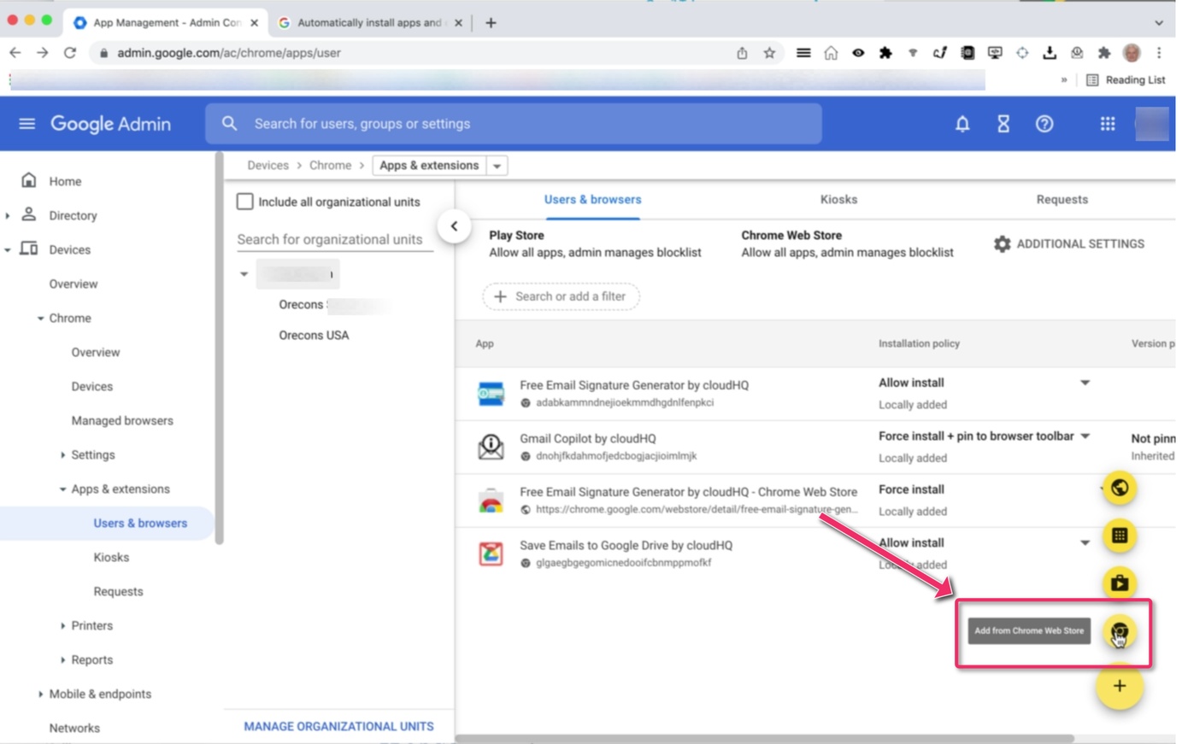Viewport: 1182px width, 744px height.
Task: Select the Users & browsers tab
Action: pyautogui.click(x=592, y=199)
